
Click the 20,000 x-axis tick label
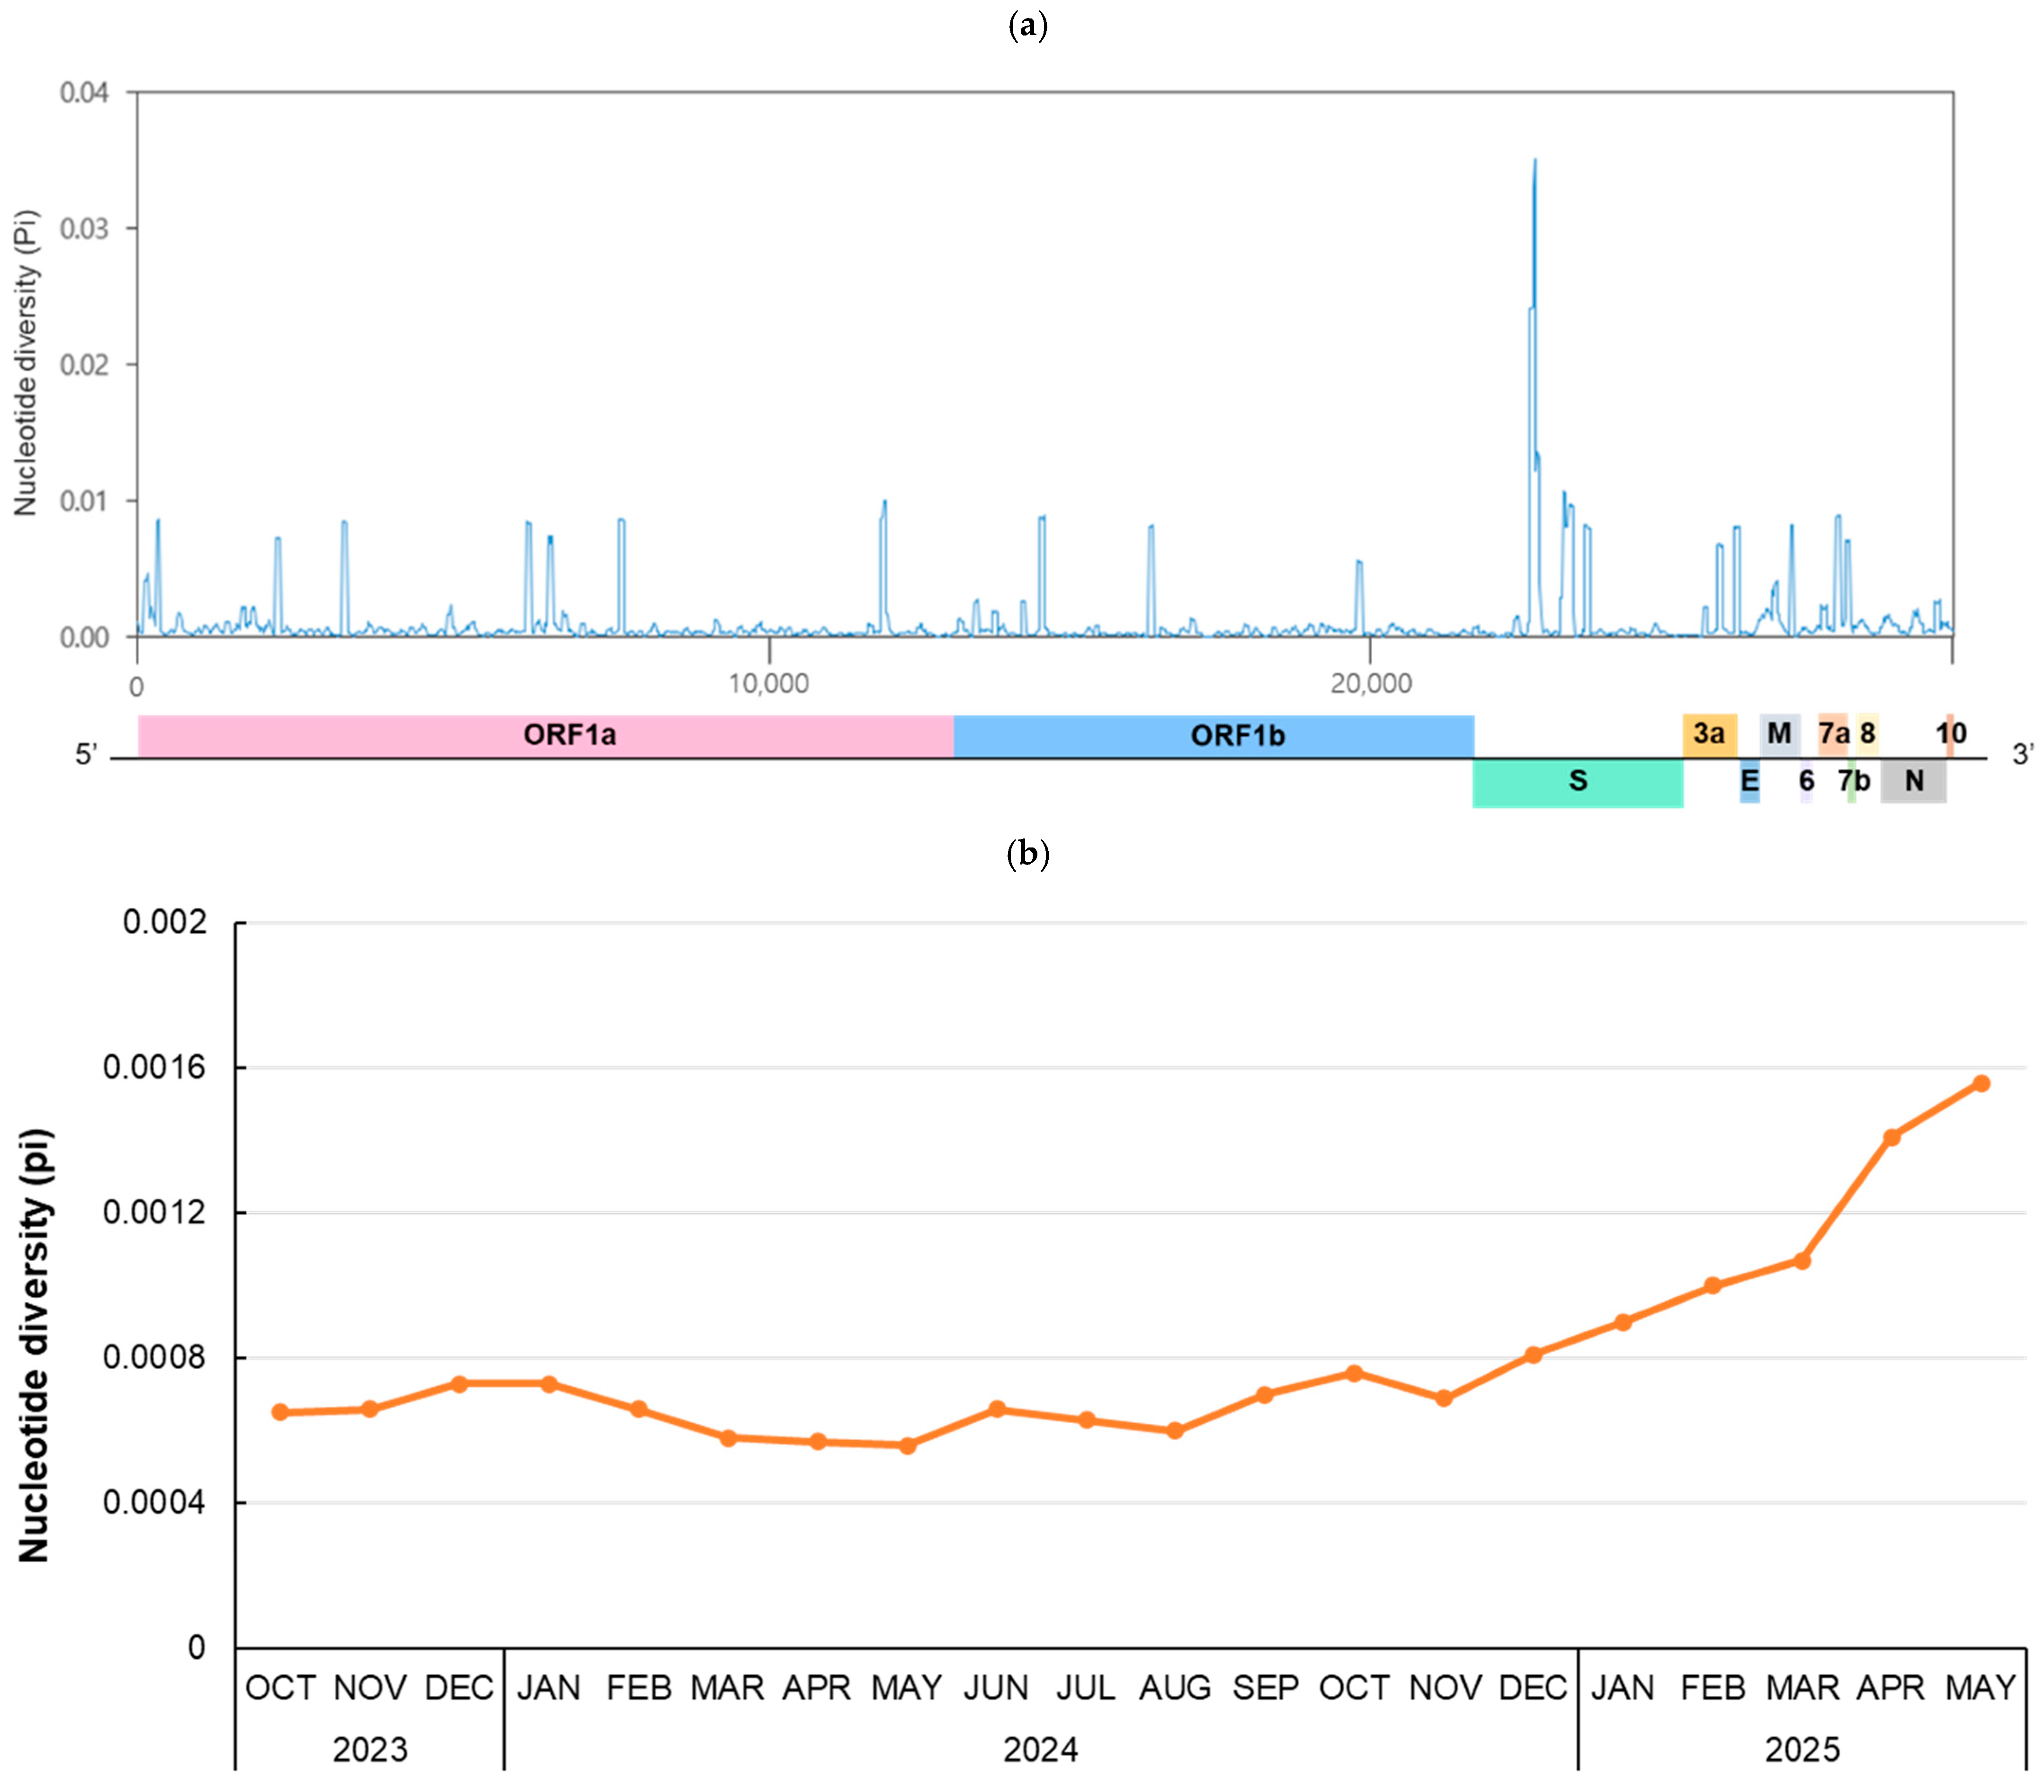1370,684
